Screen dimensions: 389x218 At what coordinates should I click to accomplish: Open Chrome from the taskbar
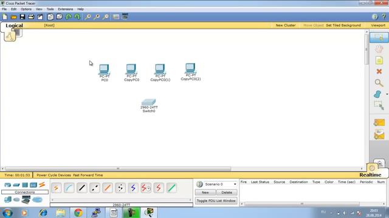(x=78, y=213)
